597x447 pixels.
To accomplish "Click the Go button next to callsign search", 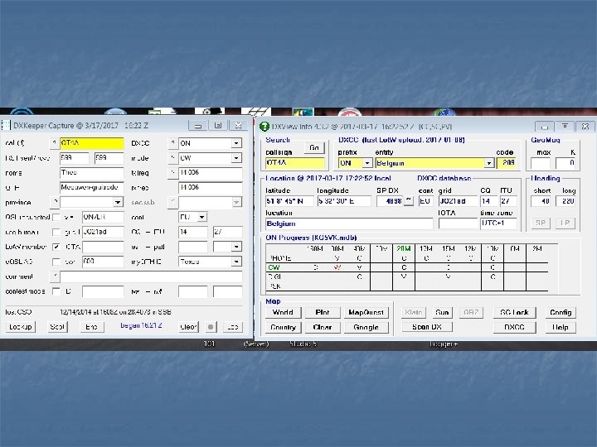I will (314, 148).
